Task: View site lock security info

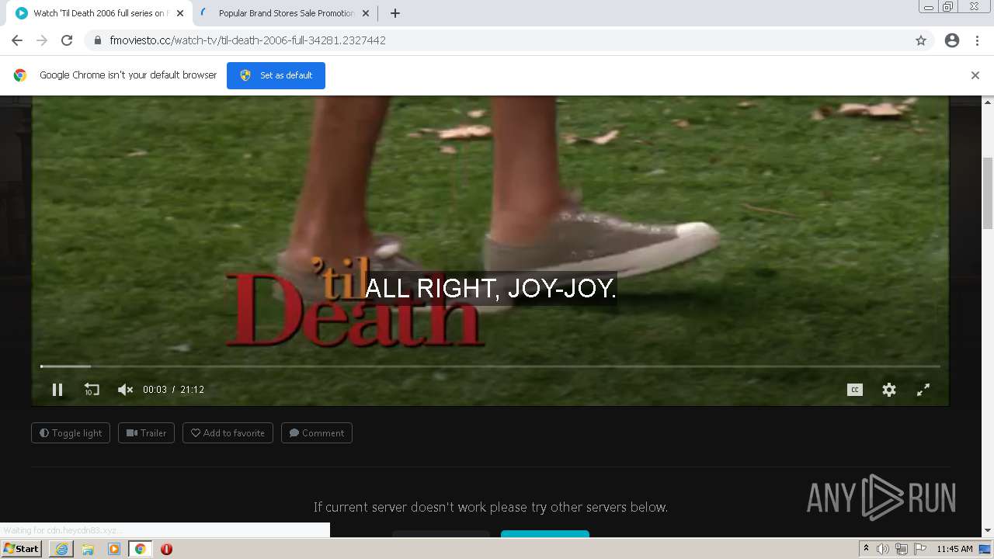Action: point(98,40)
